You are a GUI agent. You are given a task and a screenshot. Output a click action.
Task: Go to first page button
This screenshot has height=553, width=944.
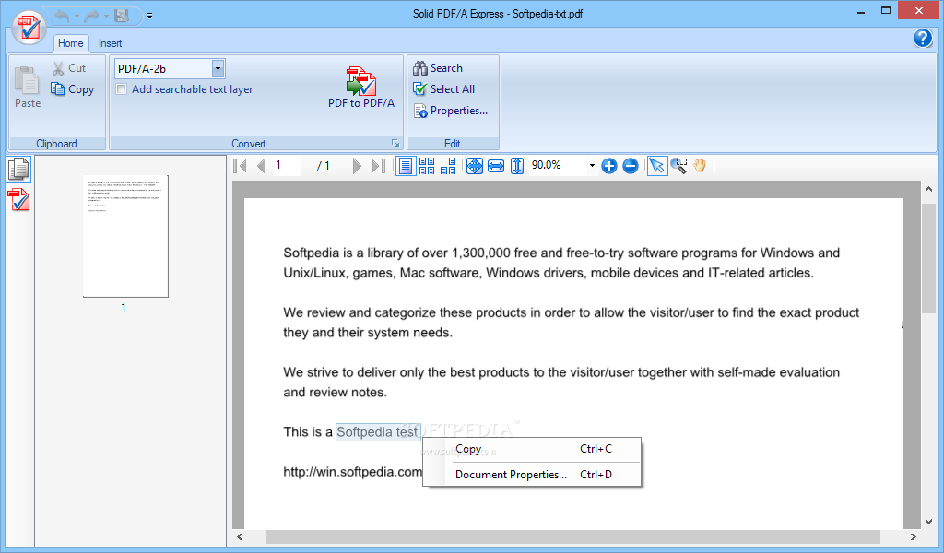point(240,166)
